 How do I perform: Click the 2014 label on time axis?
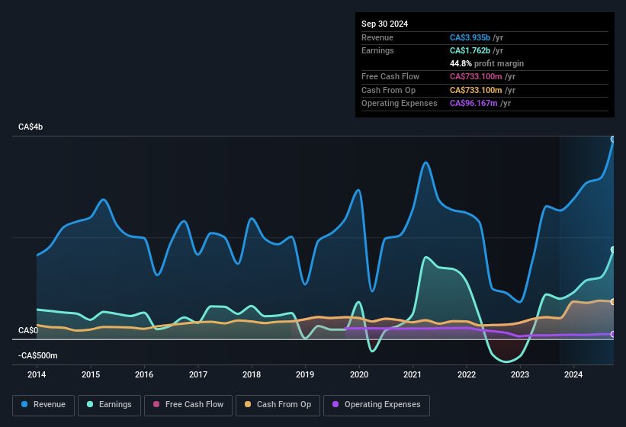(x=37, y=374)
